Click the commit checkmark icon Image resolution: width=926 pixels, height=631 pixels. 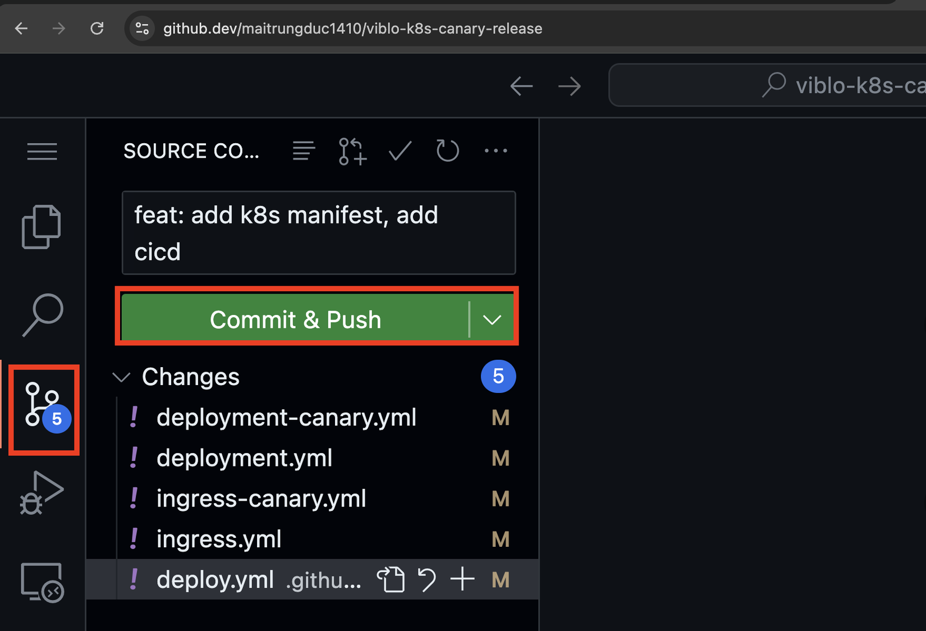[x=400, y=151]
